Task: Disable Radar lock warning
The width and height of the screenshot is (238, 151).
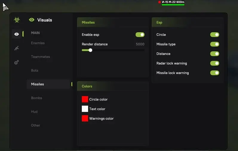Action: pos(215,63)
